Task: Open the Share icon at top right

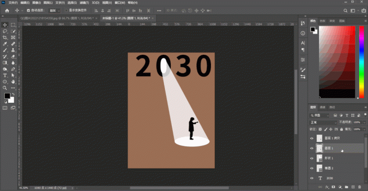Action: coord(363,10)
